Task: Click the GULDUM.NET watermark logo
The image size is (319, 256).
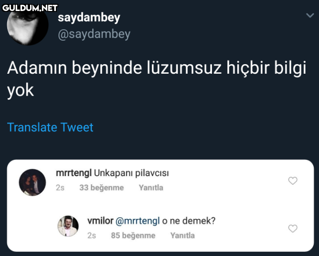Action: [30, 8]
